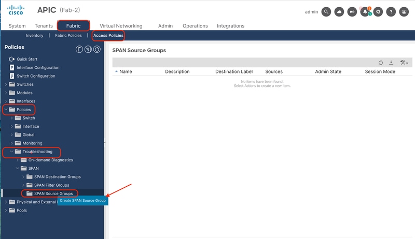Image resolution: width=415 pixels, height=239 pixels.
Task: Expand the Modules tree node
Action: pos(6,93)
